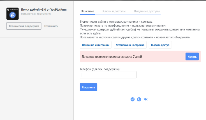Open the Ключи и доступы tab
Image resolution: width=206 pixels, height=120 pixels.
click(x=114, y=11)
